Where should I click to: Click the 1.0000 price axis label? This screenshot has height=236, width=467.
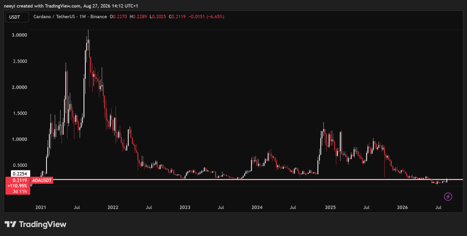[19, 139]
